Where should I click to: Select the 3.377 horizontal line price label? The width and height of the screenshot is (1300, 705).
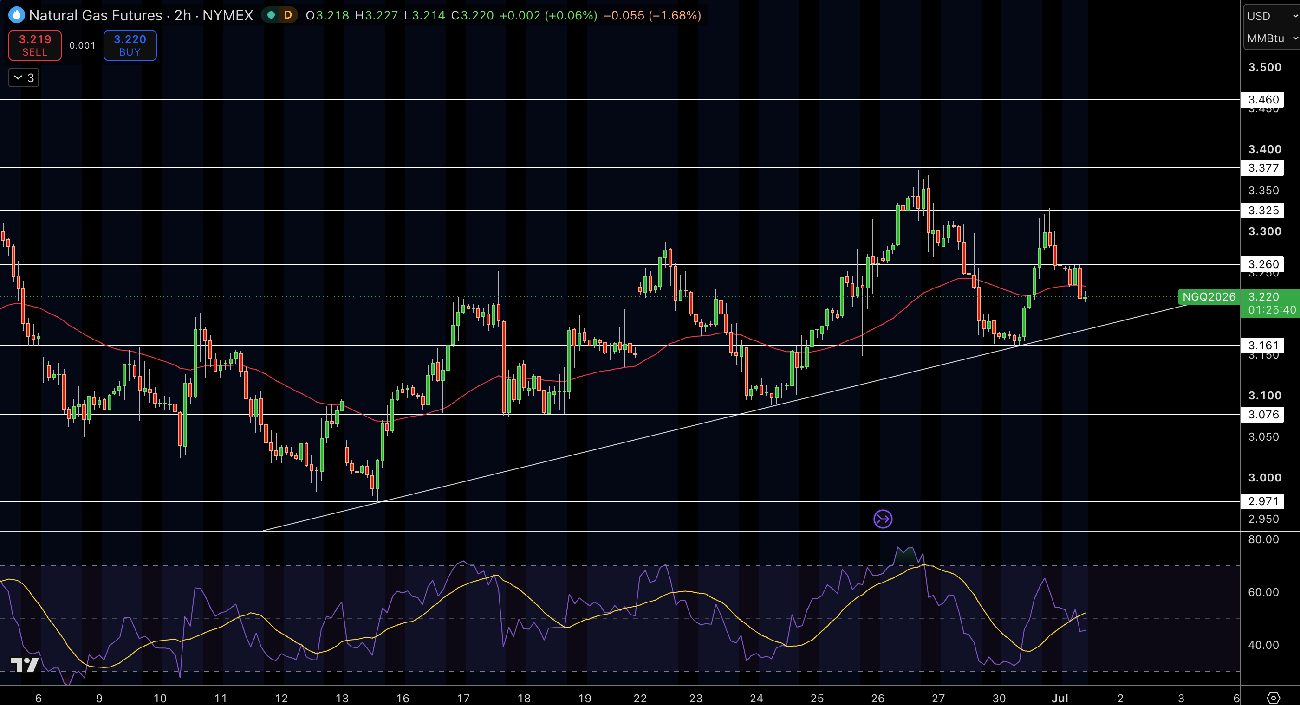pos(1263,168)
